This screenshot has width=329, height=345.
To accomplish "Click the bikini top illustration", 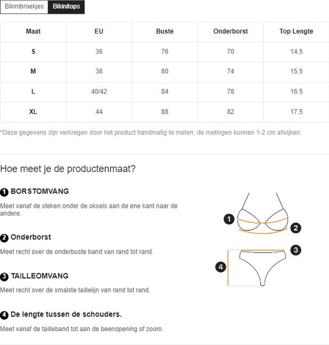I will 262,213.
